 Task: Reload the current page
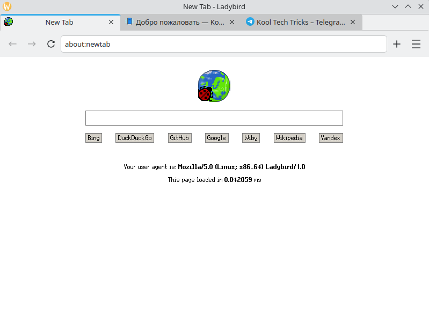point(51,44)
